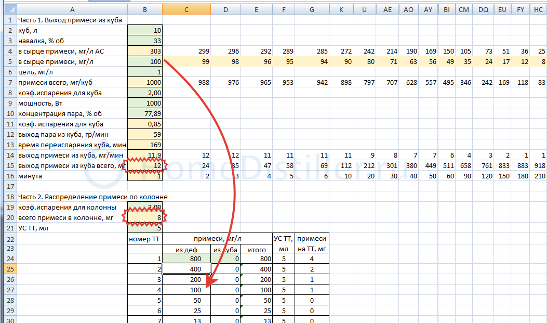Click 'итого' value 100 in row 27
The image size is (547, 323).
[x=257, y=290]
